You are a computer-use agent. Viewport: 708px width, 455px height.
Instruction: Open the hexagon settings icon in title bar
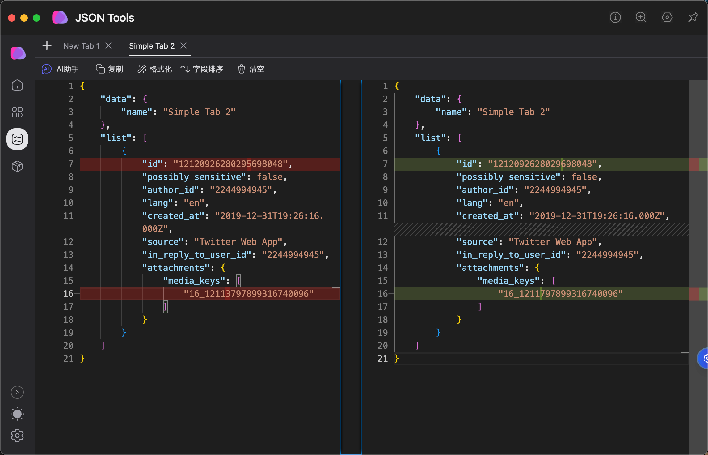coord(667,18)
